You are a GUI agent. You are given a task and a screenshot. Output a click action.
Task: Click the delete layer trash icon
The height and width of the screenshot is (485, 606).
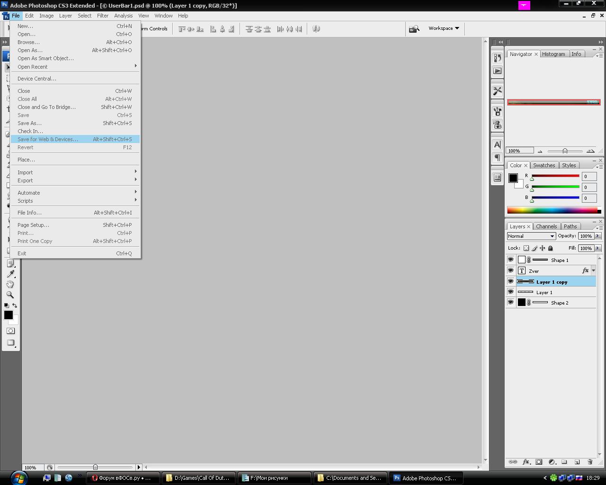tap(590, 462)
